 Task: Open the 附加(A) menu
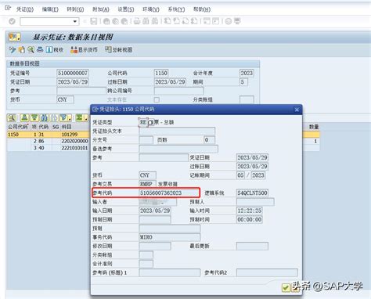pos(101,9)
